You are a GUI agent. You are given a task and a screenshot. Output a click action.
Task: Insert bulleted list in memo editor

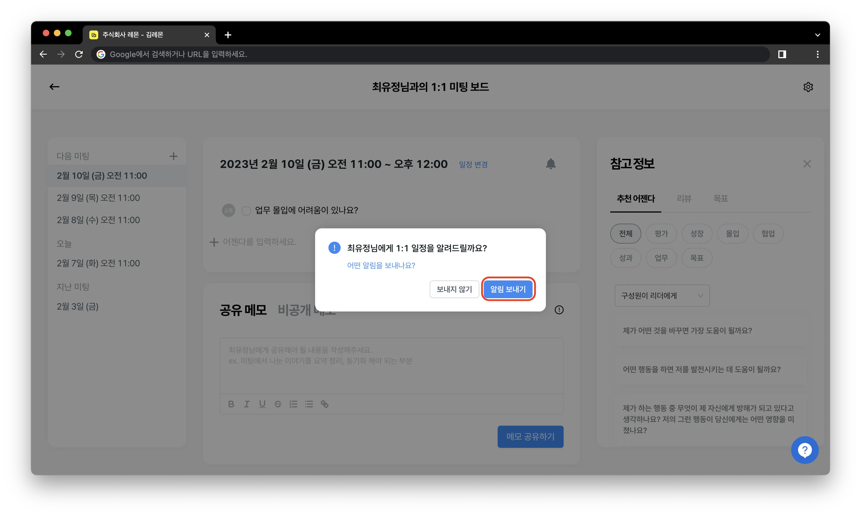309,404
